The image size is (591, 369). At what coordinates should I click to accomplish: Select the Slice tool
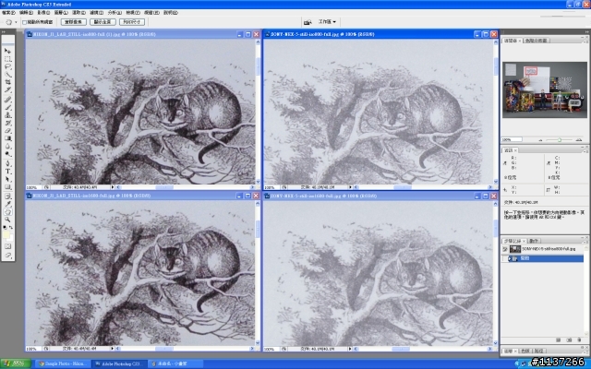point(7,90)
